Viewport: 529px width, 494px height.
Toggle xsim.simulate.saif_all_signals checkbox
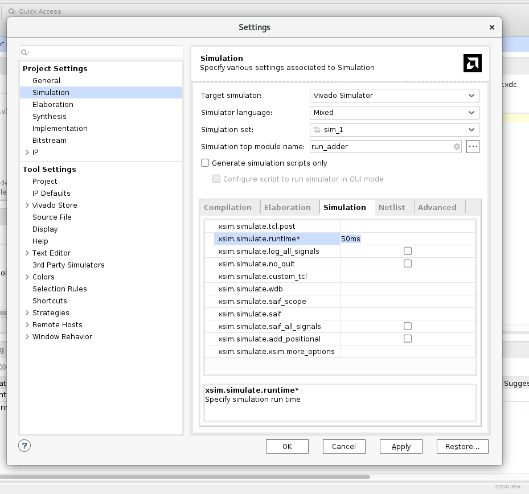[x=408, y=326]
